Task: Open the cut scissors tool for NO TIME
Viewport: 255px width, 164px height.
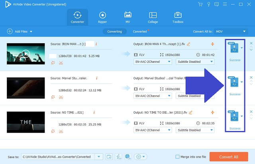Action: (x=61, y=131)
